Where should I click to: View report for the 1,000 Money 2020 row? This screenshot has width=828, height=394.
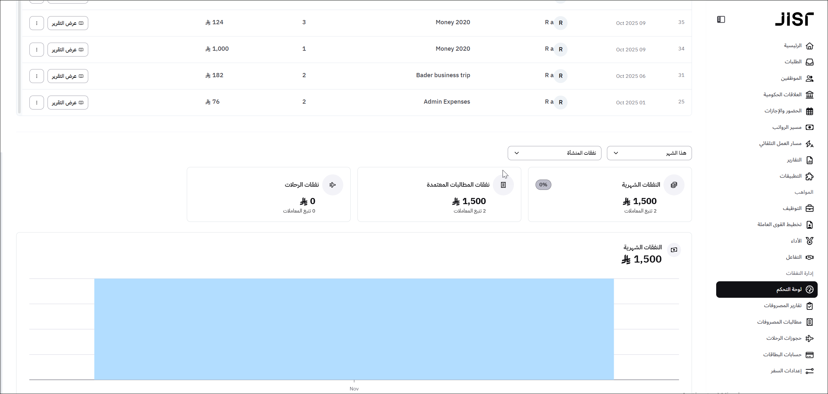(68, 49)
